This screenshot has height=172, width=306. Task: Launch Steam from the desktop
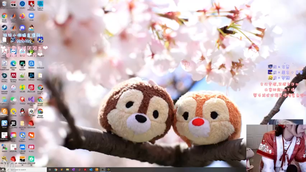4,28
